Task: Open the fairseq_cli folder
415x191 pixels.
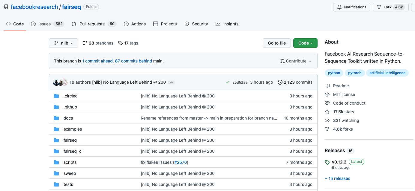Action: click(73, 151)
